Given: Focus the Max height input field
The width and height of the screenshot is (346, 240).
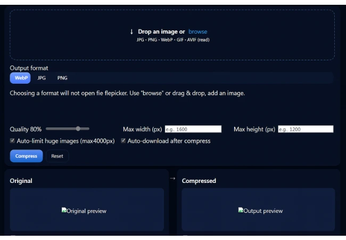Looking at the screenshot, I should click(305, 129).
